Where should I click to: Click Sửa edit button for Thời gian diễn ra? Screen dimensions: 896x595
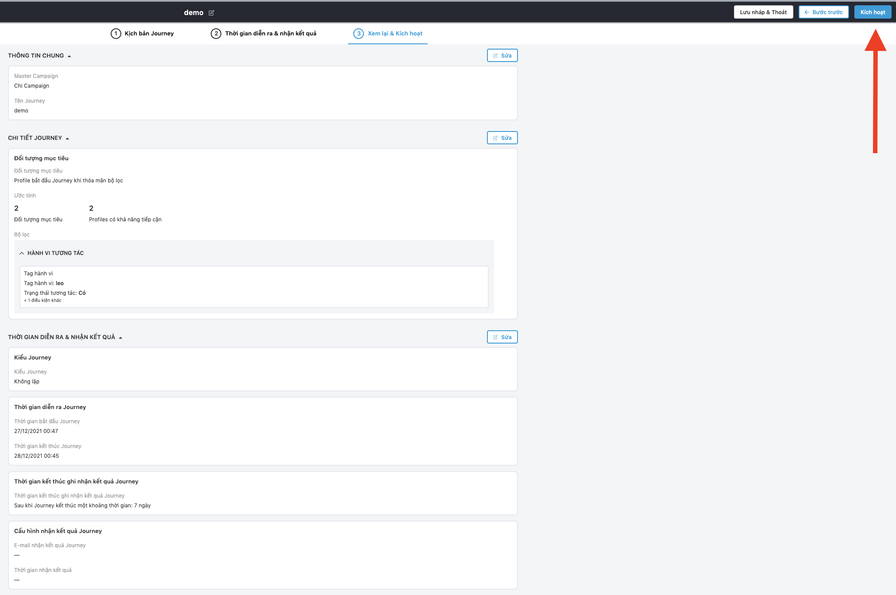coord(502,337)
